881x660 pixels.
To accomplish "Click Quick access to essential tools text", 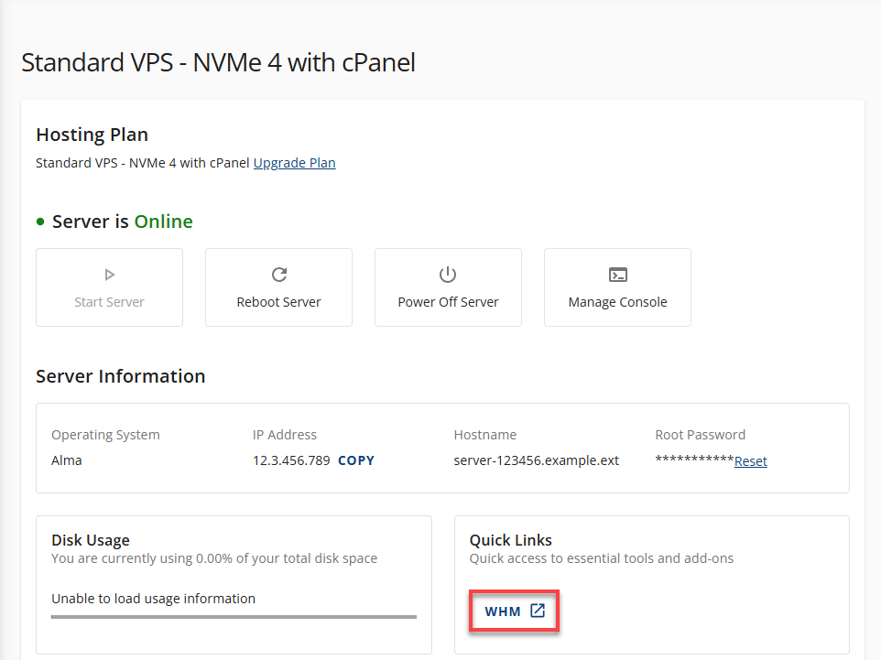I will pyautogui.click(x=601, y=558).
